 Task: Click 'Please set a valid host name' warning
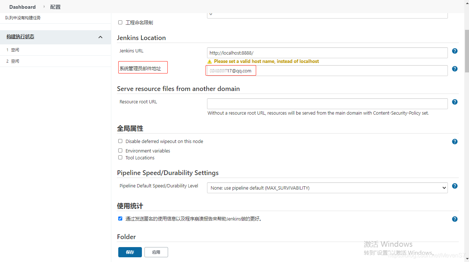pyautogui.click(x=266, y=61)
